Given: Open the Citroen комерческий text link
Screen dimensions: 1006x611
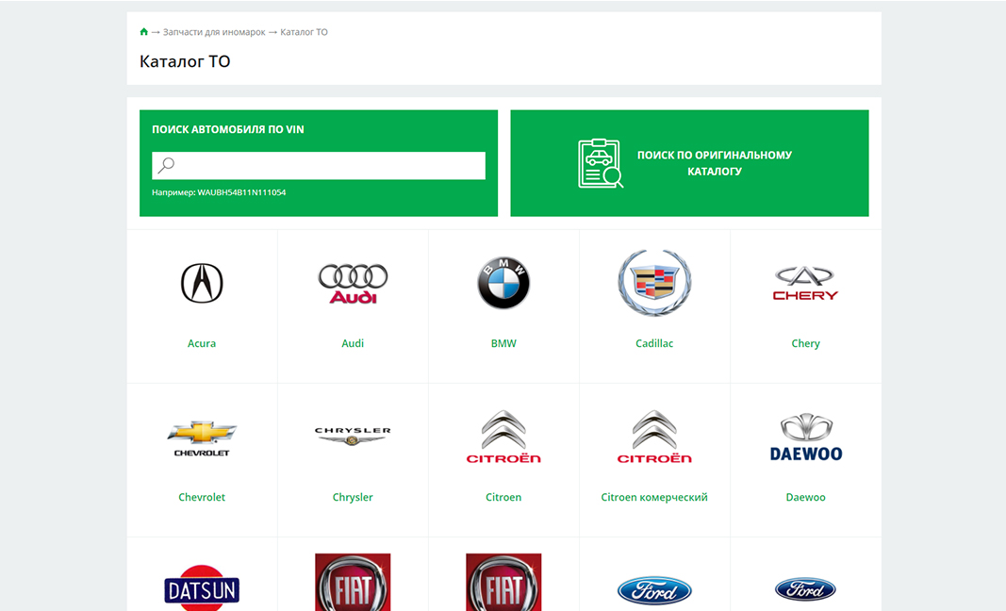Looking at the screenshot, I should click(654, 498).
